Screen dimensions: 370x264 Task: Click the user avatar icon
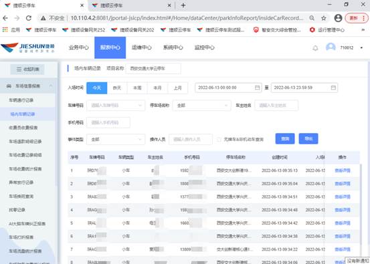click(x=331, y=47)
